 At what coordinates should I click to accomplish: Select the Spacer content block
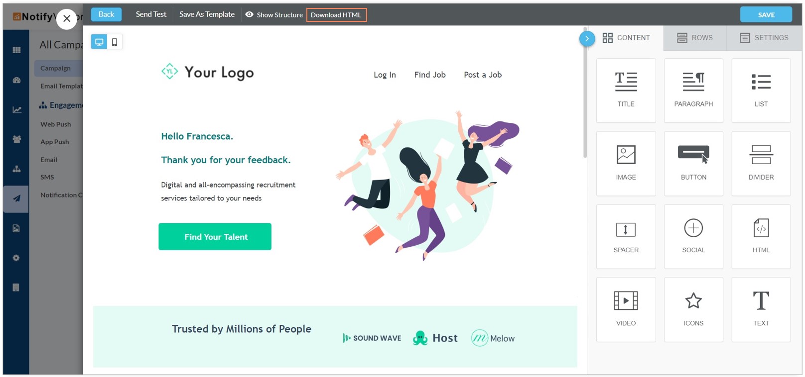(x=626, y=237)
